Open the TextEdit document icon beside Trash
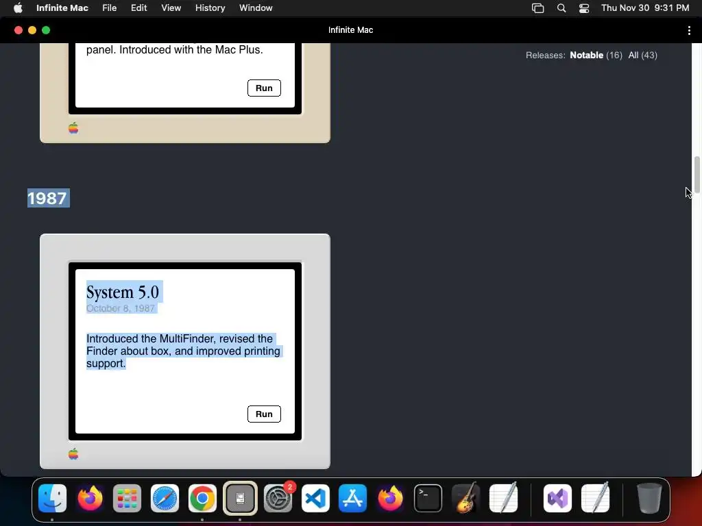Image resolution: width=702 pixels, height=526 pixels. point(596,498)
